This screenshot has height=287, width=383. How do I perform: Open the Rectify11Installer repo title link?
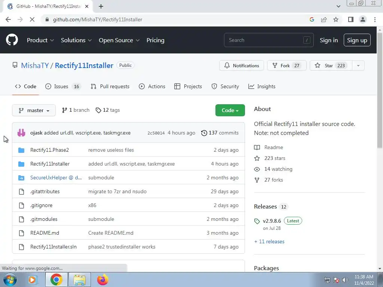84,65
